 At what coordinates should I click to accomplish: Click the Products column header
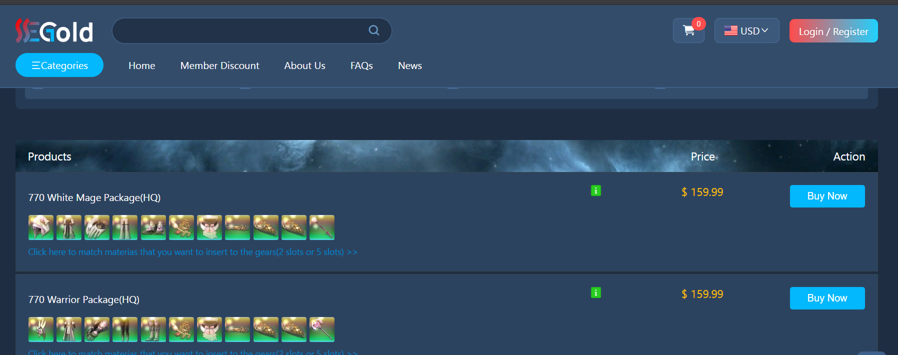coord(49,156)
